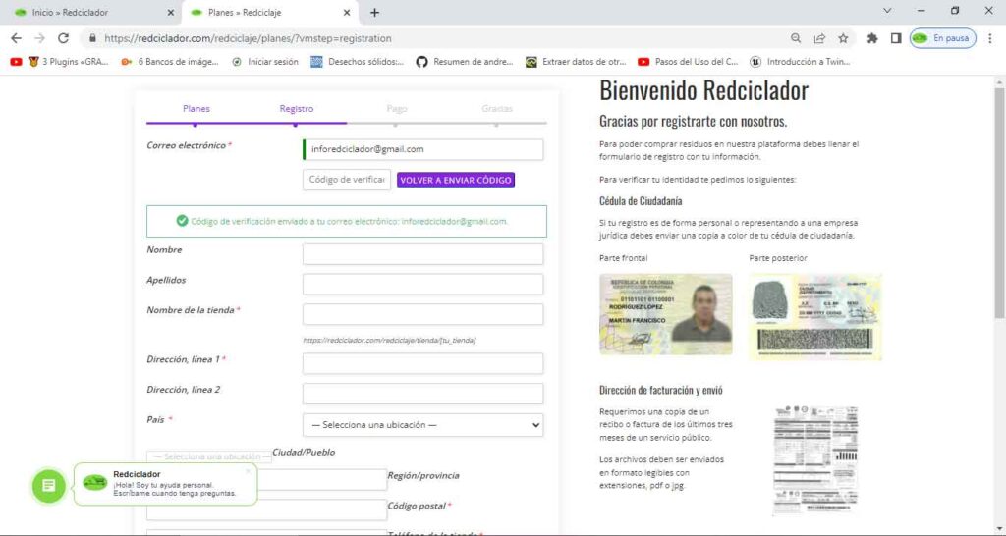Screen dimensions: 1006x536
Task: Open the Iniciar sesión bookmark
Action: click(x=265, y=61)
